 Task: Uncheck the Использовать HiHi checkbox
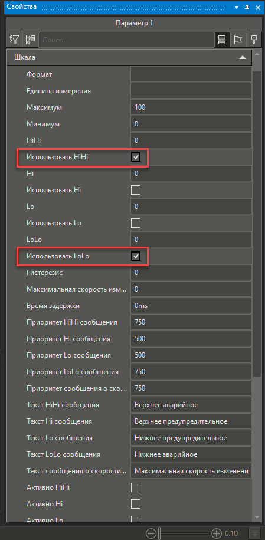coord(136,158)
